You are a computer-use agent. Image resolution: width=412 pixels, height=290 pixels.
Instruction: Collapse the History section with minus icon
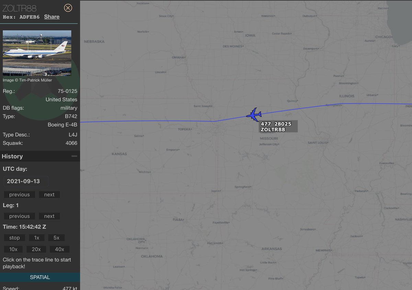coord(74,156)
